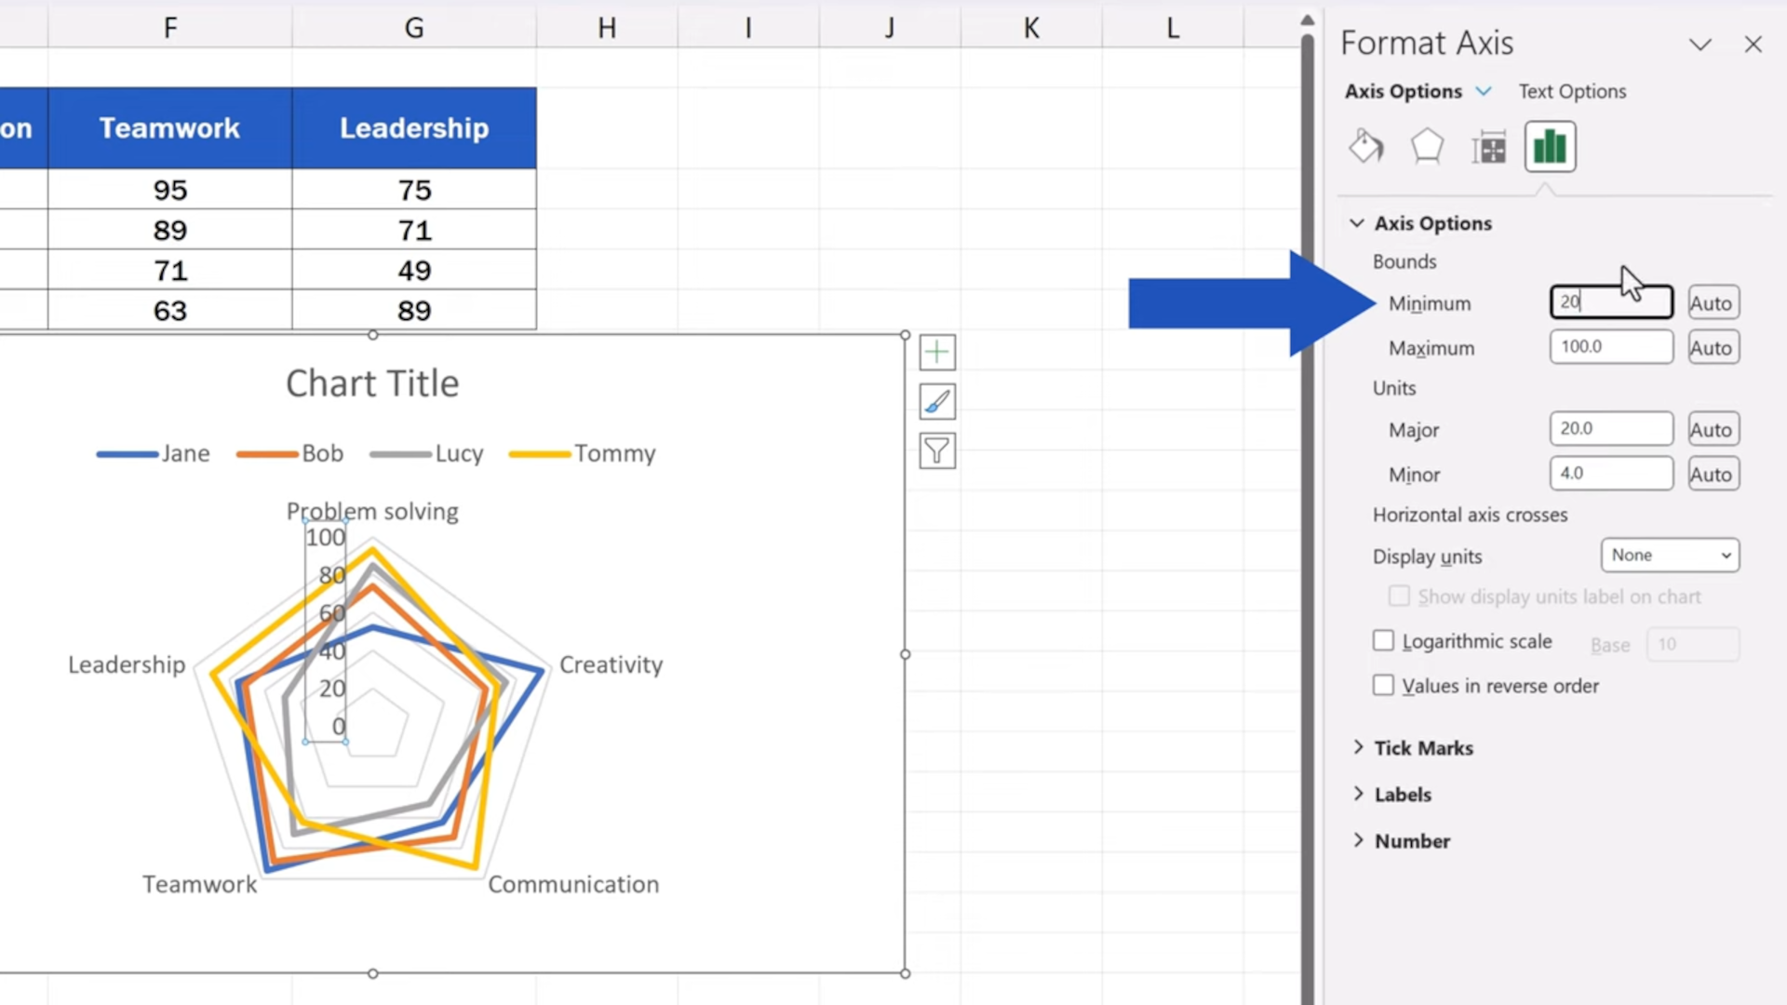
Task: Open Size & Properties settings
Action: pyautogui.click(x=1488, y=146)
